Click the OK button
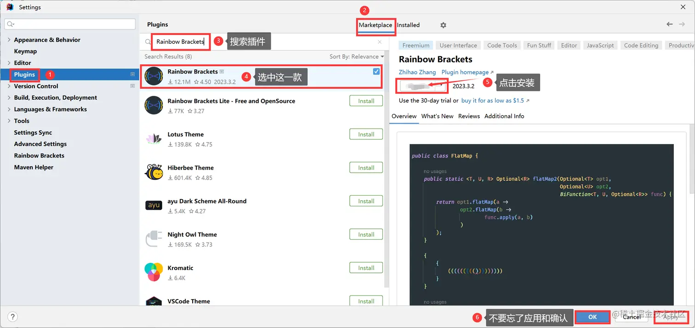Image resolution: width=695 pixels, height=328 pixels. (x=592, y=317)
